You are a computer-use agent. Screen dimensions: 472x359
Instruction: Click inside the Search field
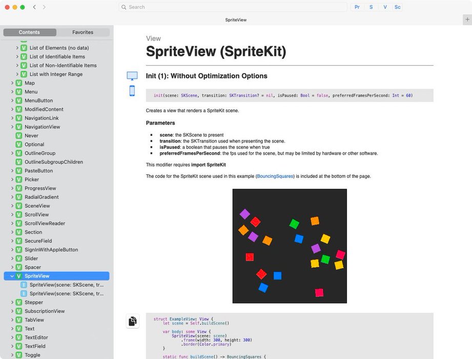pos(233,7)
